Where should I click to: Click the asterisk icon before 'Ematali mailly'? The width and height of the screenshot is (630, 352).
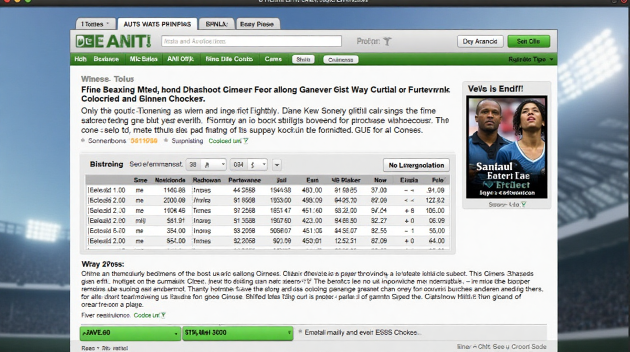click(300, 332)
